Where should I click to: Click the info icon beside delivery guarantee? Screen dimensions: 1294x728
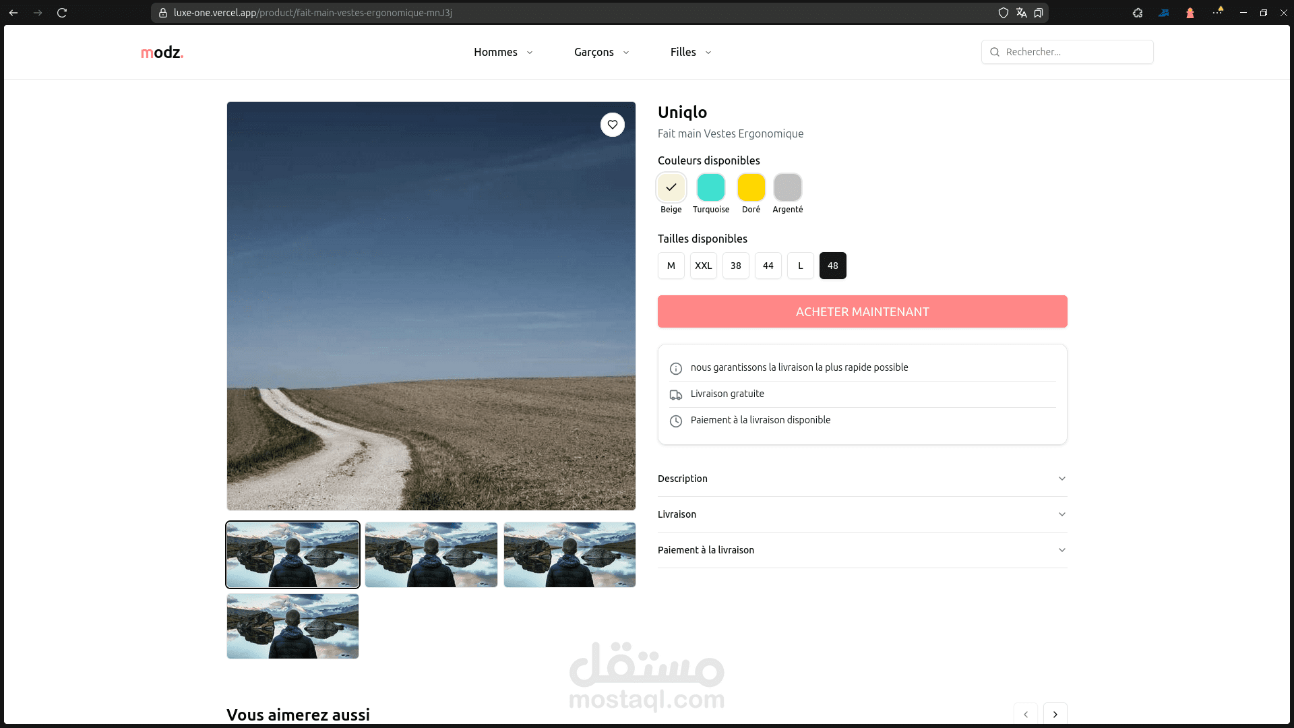click(675, 368)
